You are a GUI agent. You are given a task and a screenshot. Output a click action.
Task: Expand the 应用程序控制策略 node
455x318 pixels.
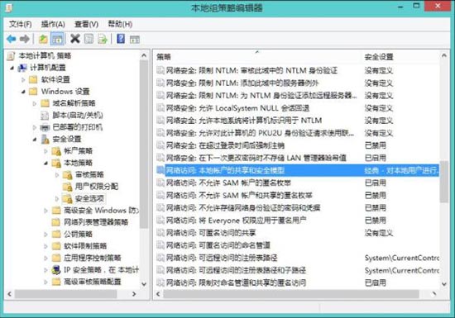45,258
